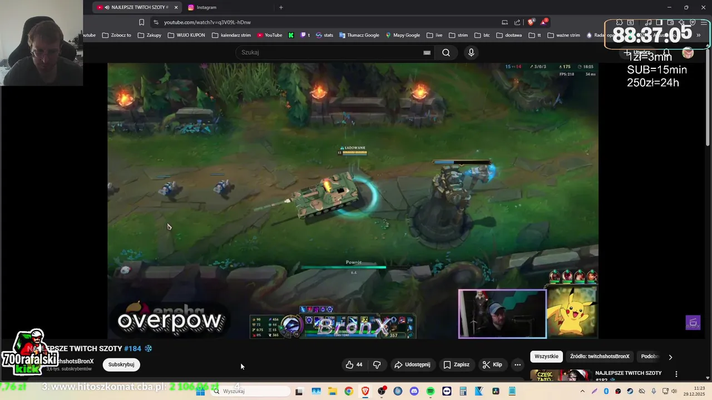Open the three-dot more actions menu
This screenshot has width=712, height=400.
click(517, 364)
